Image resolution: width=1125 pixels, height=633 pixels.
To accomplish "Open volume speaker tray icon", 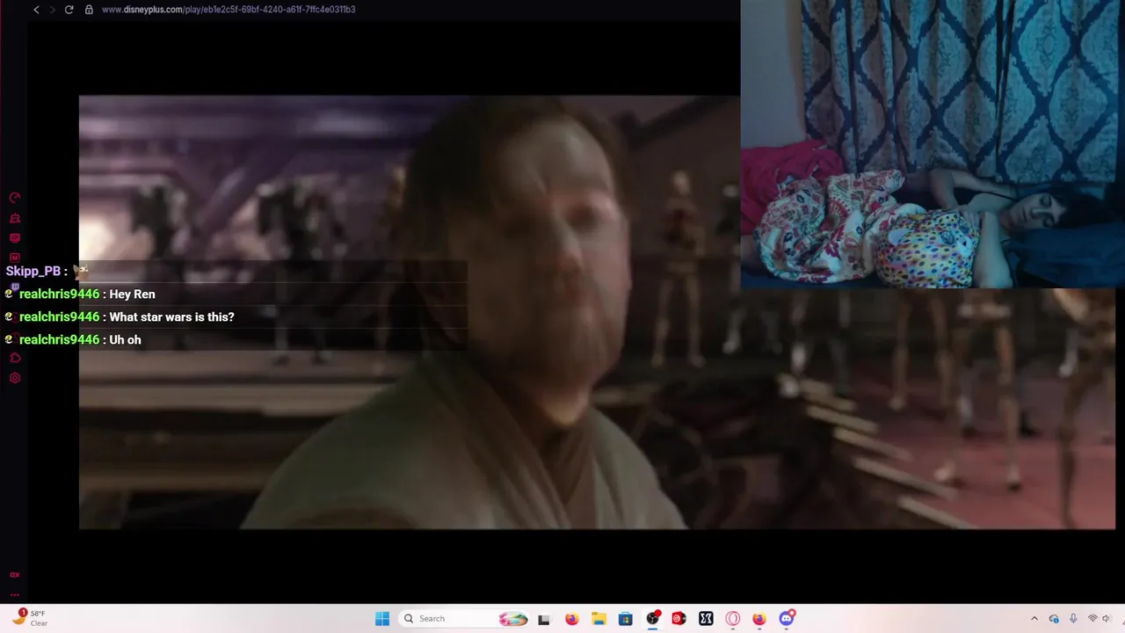I will pos(1107,619).
